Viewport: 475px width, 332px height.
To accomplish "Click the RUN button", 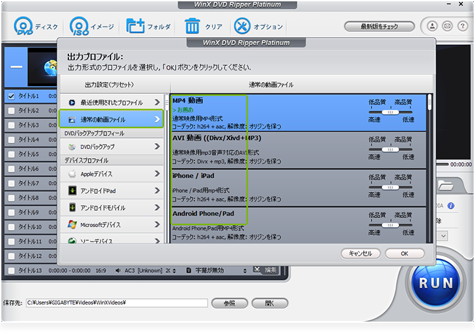I will [x=435, y=283].
